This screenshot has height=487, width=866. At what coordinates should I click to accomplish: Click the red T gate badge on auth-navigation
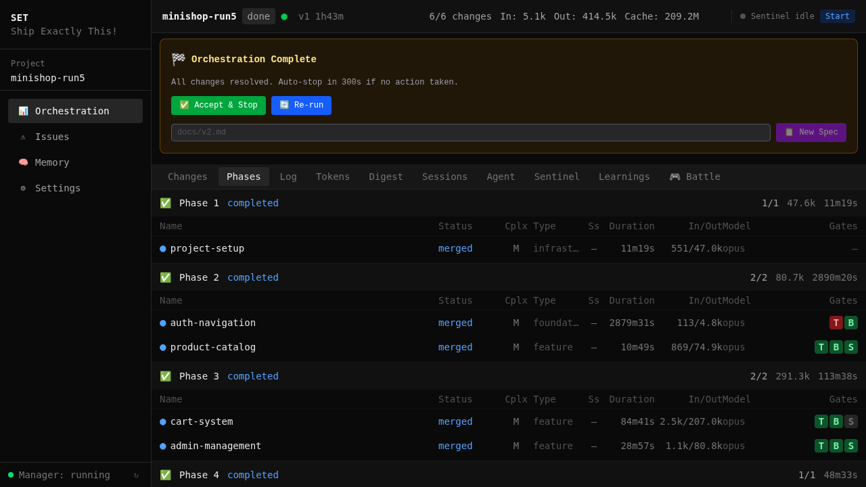(836, 323)
